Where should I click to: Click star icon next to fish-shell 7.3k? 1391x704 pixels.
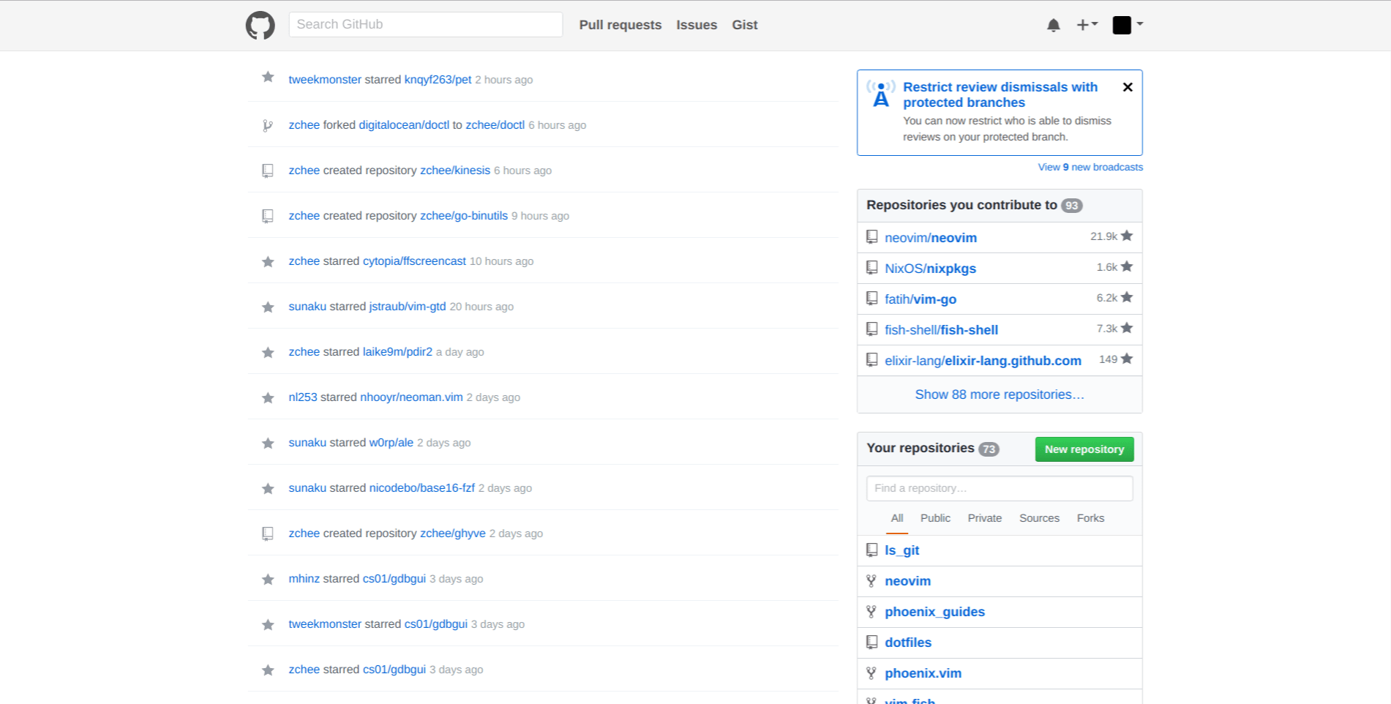1126,328
